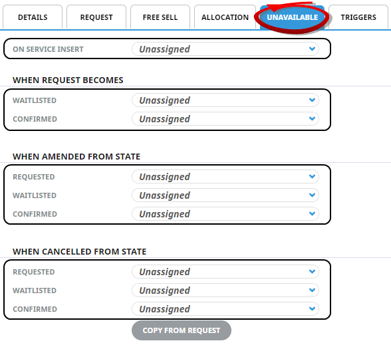The image size is (391, 345).
Task: Open the Allocation tab
Action: coord(225,17)
